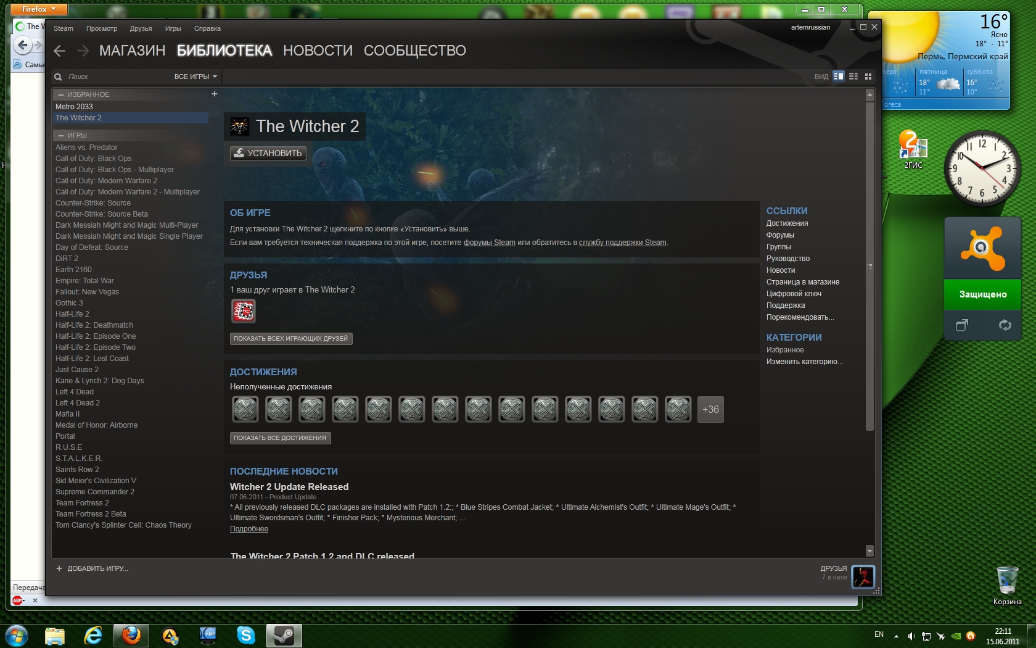Collapse the ИЗБРАННОЕ category
This screenshot has height=648, width=1036.
61,95
